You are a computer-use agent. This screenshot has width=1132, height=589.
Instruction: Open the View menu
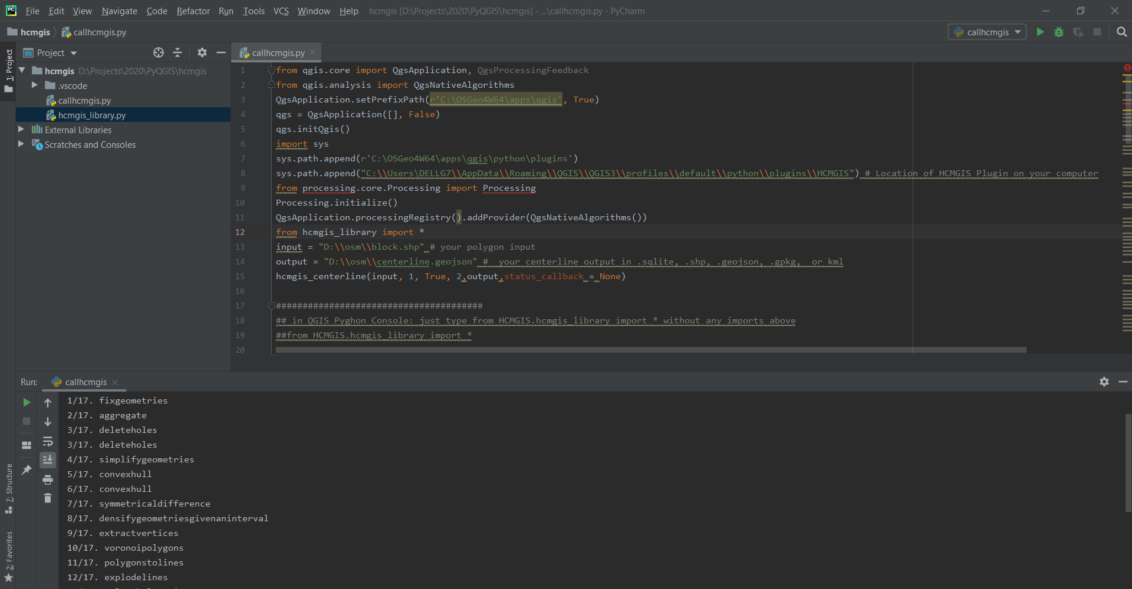[83, 11]
